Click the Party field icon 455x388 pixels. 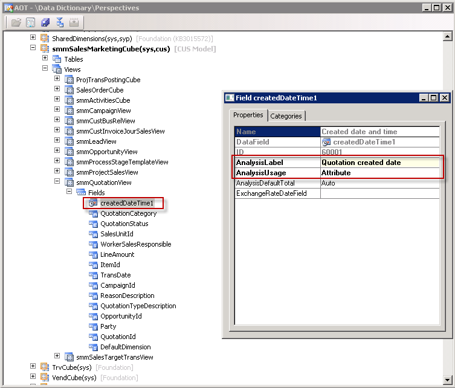pyautogui.click(x=93, y=326)
